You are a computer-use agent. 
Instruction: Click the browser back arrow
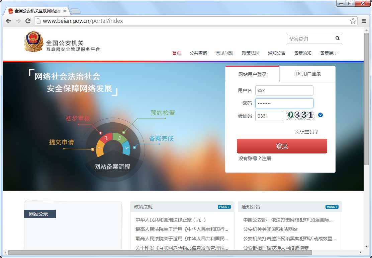pos(9,21)
